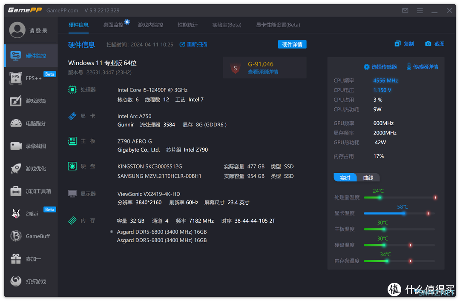The width and height of the screenshot is (460, 301).
Task: Click the 4556 MHz CPU frequency value
Action: coord(385,80)
